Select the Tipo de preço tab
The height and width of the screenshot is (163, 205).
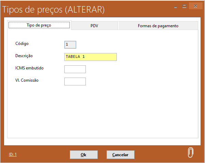39,26
